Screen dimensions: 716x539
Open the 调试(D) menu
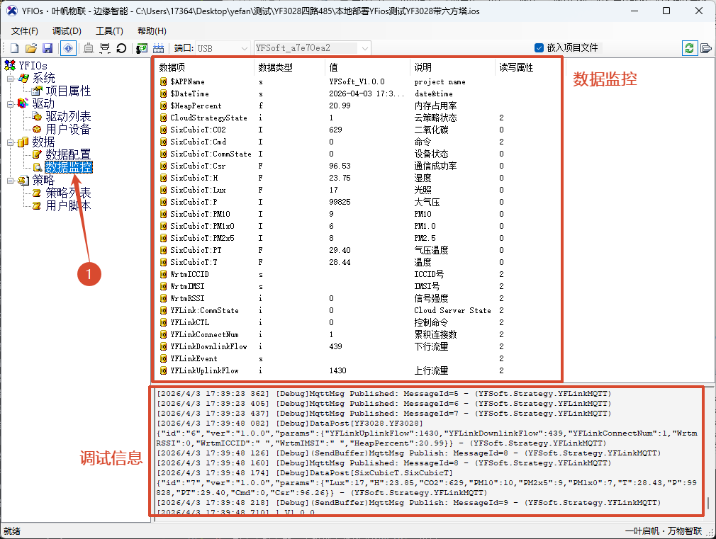click(x=67, y=31)
